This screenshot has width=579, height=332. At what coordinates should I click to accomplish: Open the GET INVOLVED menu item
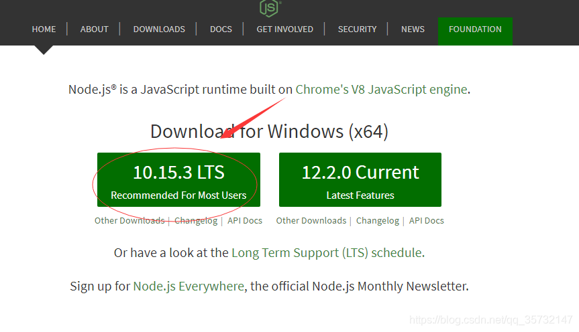tap(284, 29)
